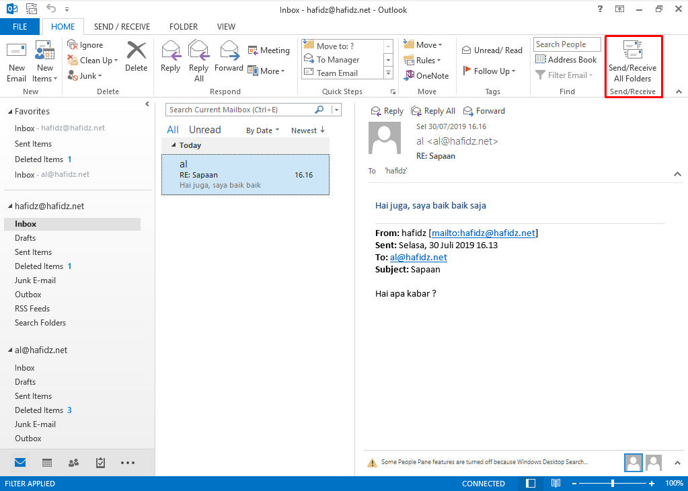Delete the selected message
The width and height of the screenshot is (688, 491).
point(136,56)
